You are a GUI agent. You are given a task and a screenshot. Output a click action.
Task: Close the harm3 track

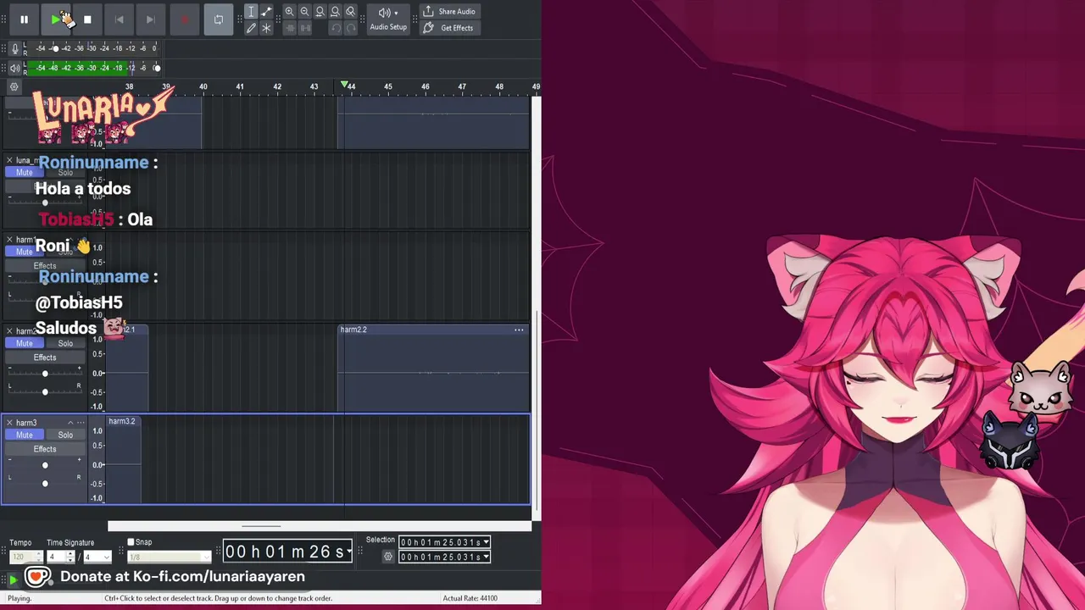pos(9,422)
